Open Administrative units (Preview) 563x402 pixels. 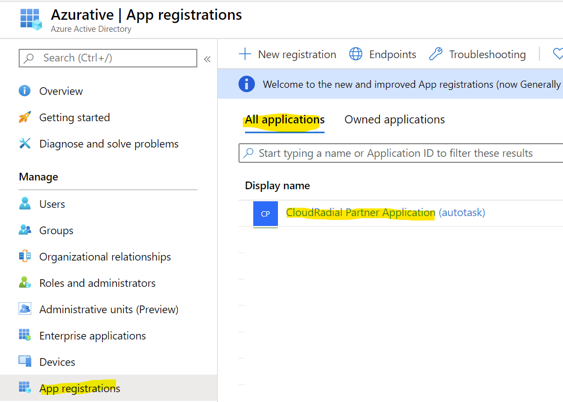point(109,309)
